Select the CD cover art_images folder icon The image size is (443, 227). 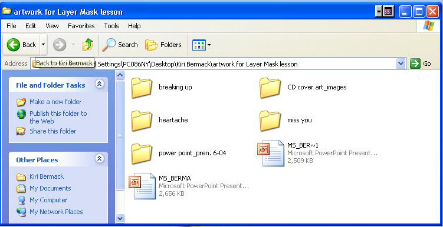click(x=270, y=88)
